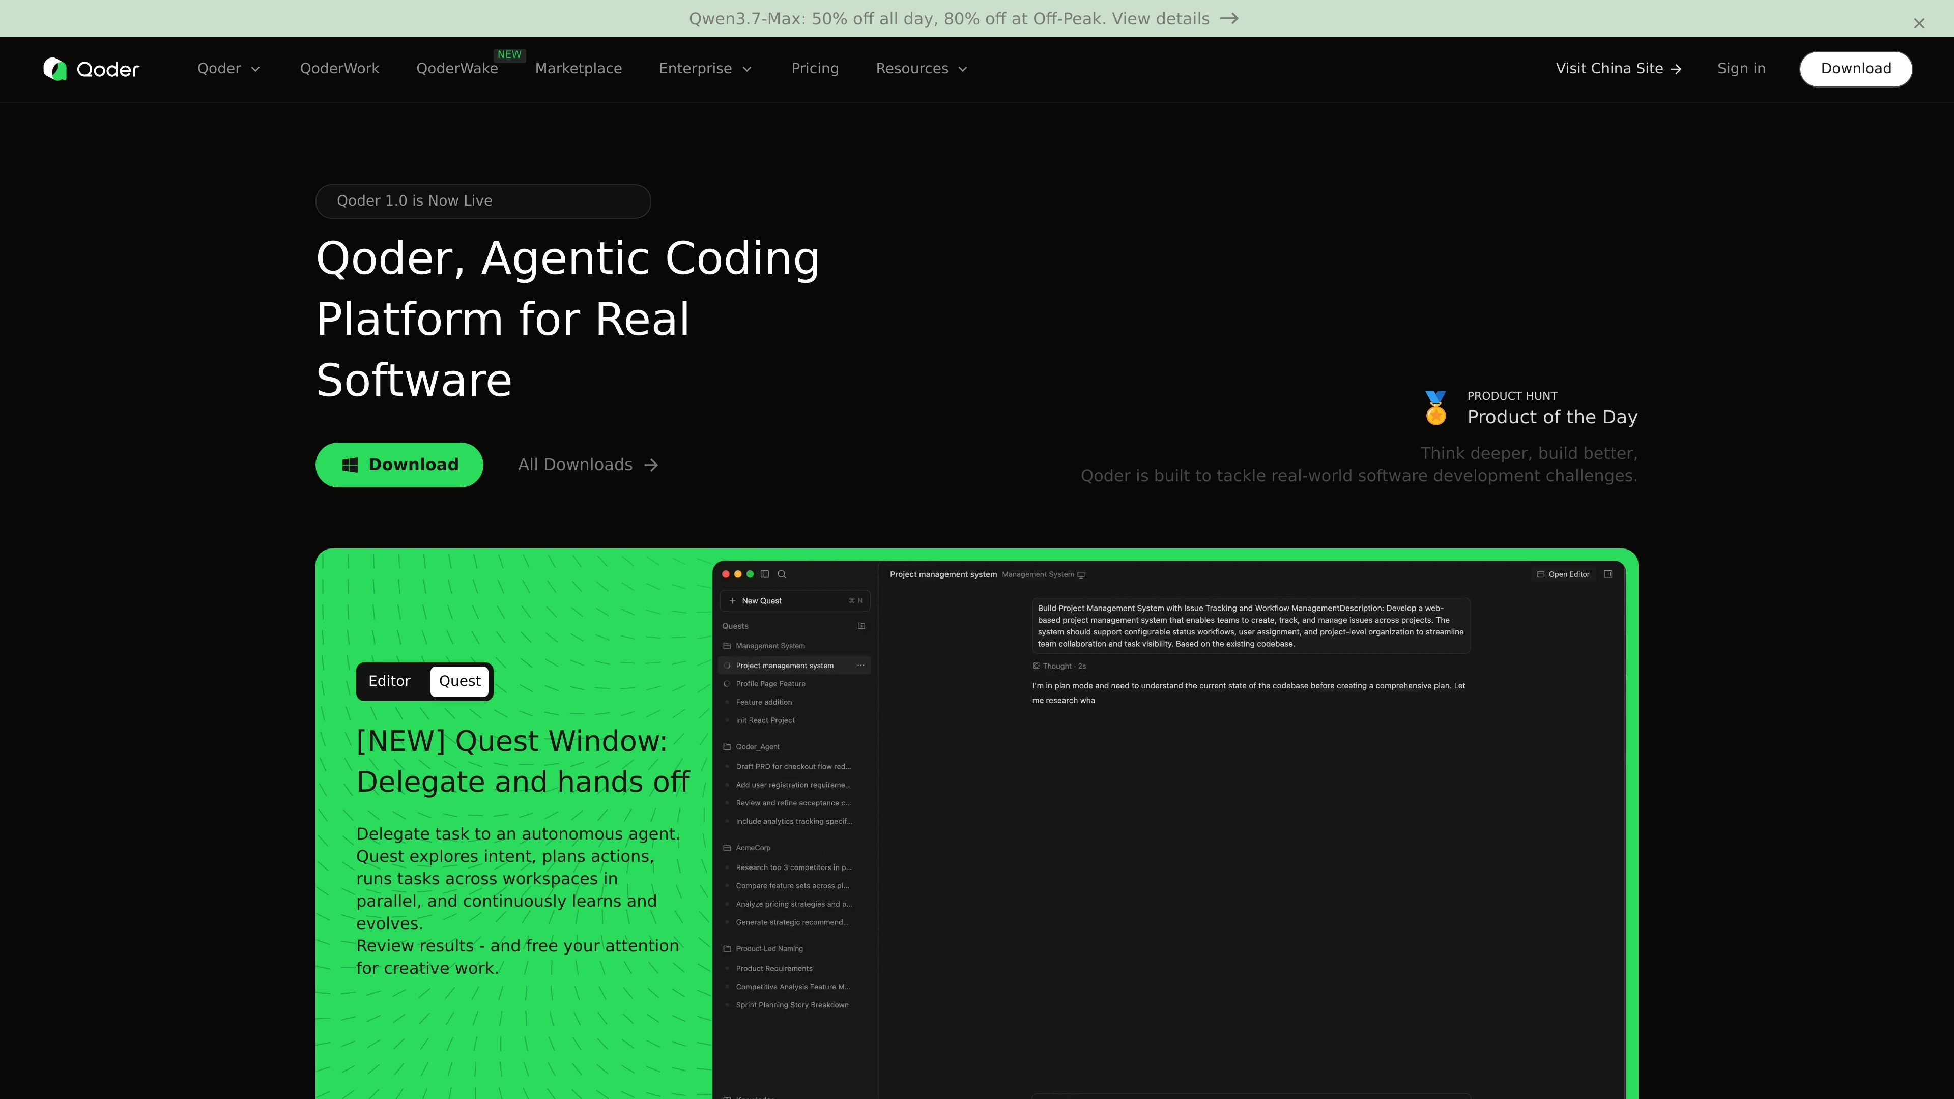The height and width of the screenshot is (1099, 1954).
Task: Open the All Downloads link
Action: [x=588, y=465]
